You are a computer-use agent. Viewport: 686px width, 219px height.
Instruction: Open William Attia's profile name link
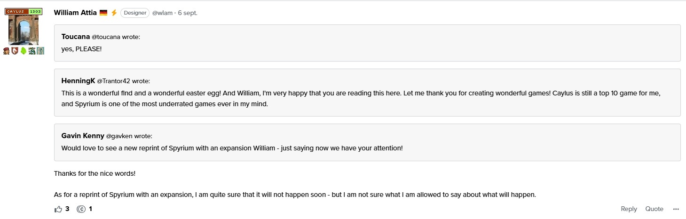point(75,13)
